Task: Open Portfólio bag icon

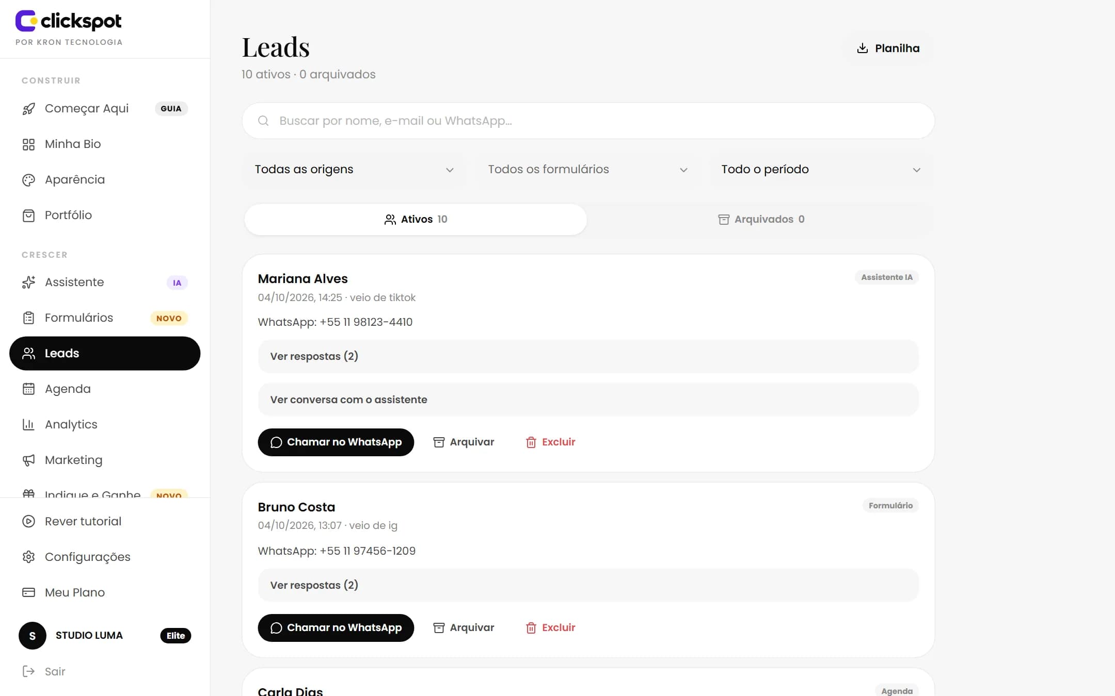Action: pos(28,216)
